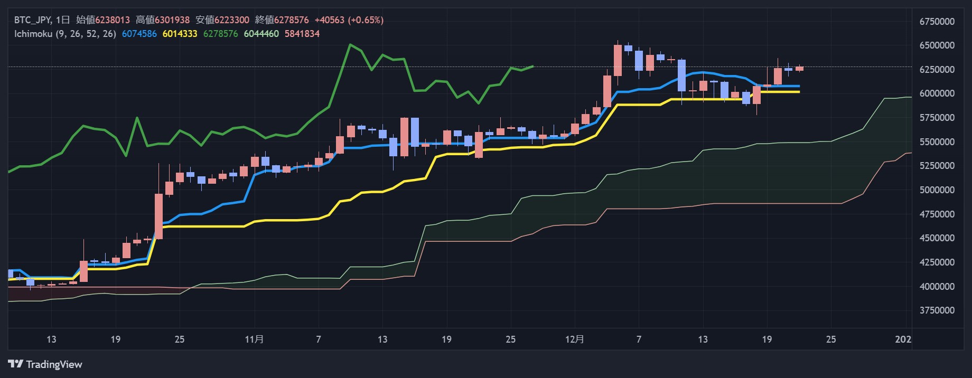Click the 12月 label on the time axis

click(574, 339)
